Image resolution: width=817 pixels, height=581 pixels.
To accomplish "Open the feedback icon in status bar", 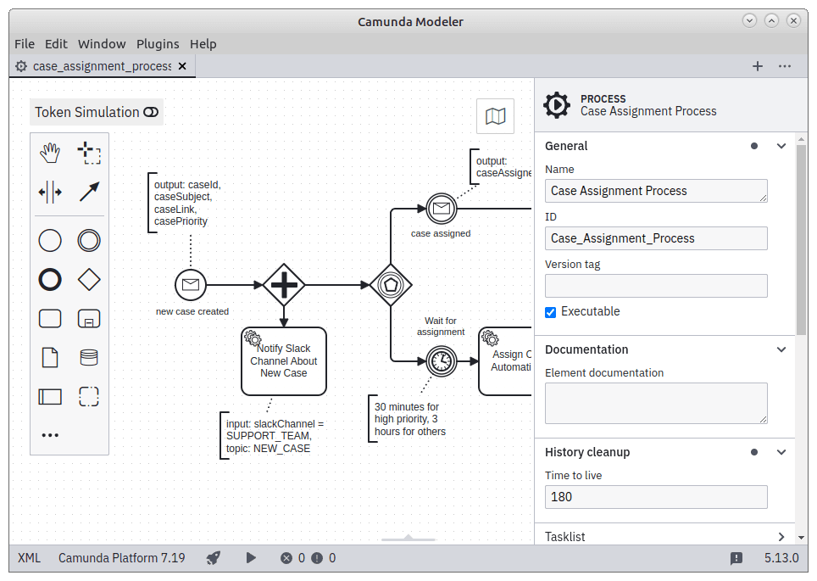I will point(736,559).
